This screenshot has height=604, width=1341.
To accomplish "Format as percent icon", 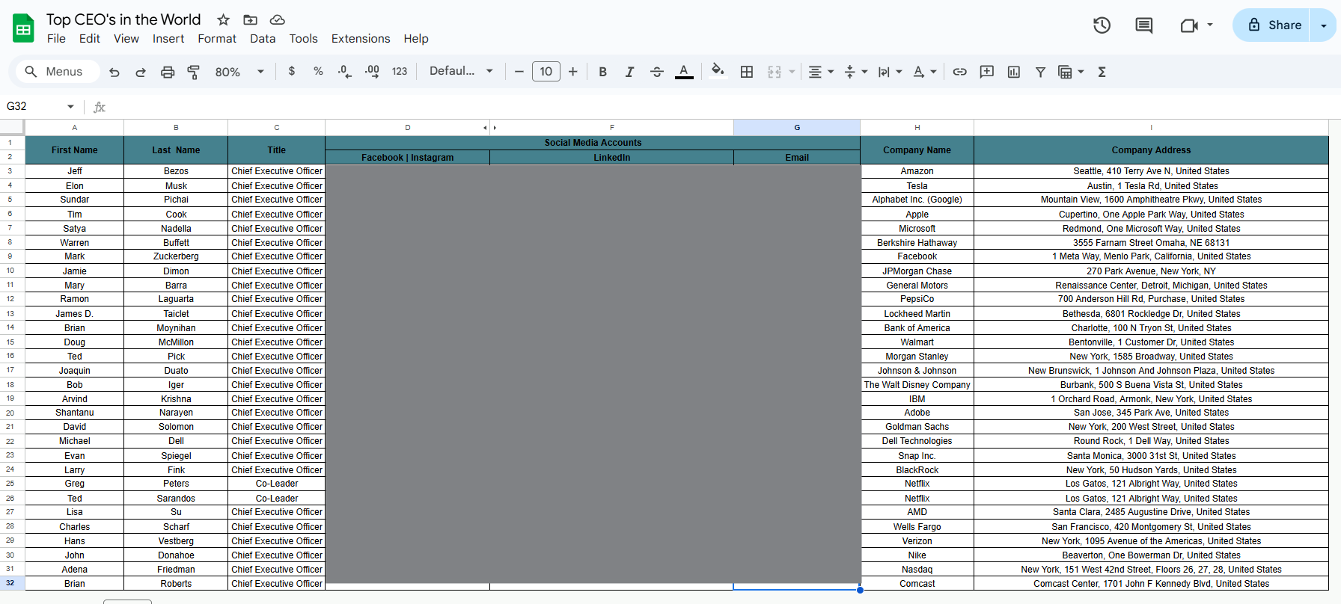I will coord(318,71).
